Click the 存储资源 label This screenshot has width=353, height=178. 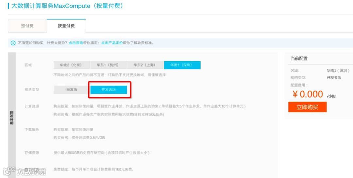point(32,153)
